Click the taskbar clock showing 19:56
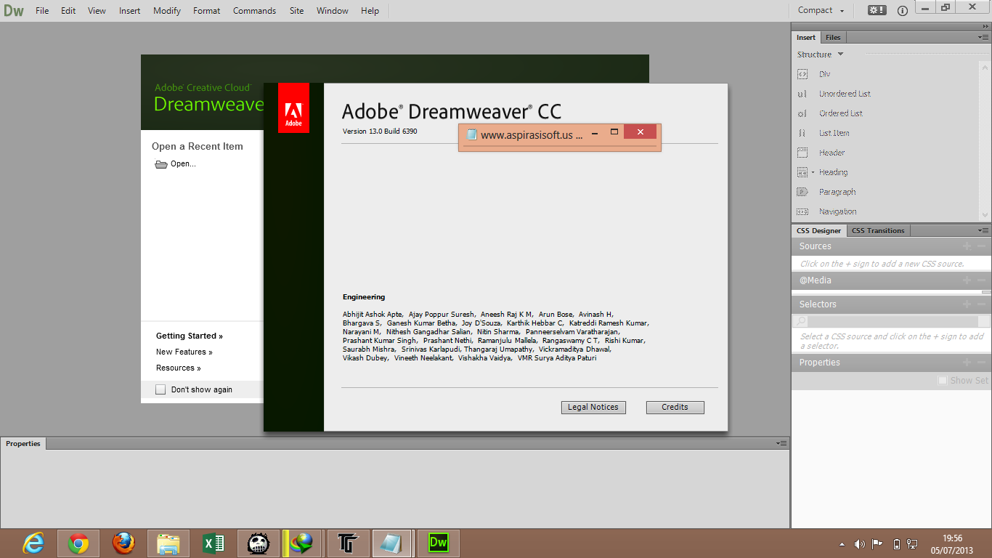 tap(952, 539)
